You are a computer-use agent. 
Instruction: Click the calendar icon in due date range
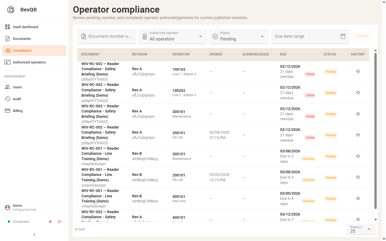pos(343,36)
